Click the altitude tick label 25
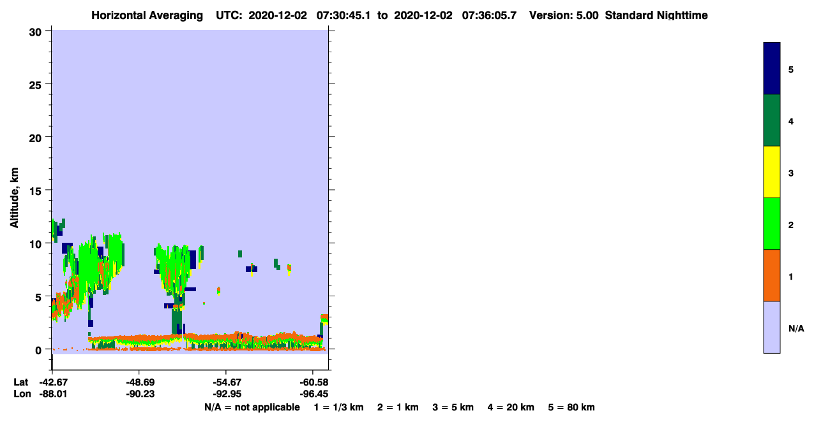830x425 pixels. pyautogui.click(x=36, y=84)
